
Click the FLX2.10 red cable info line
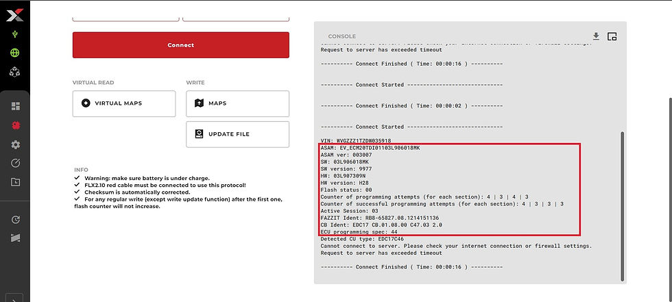(165, 185)
